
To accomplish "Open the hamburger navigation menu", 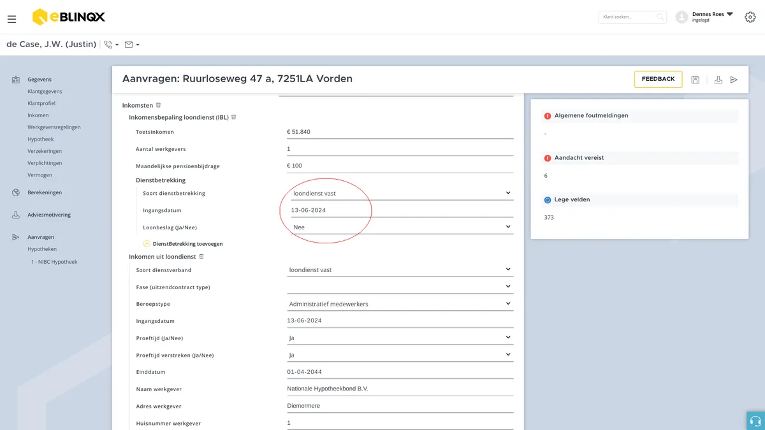I will coord(11,19).
